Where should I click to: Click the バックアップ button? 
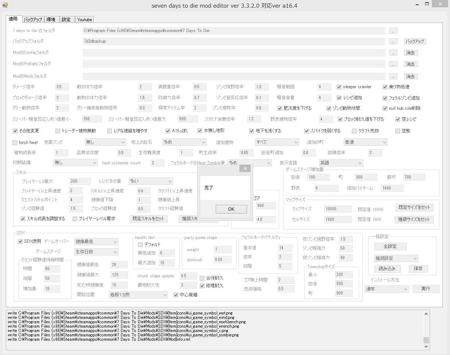tap(415, 42)
